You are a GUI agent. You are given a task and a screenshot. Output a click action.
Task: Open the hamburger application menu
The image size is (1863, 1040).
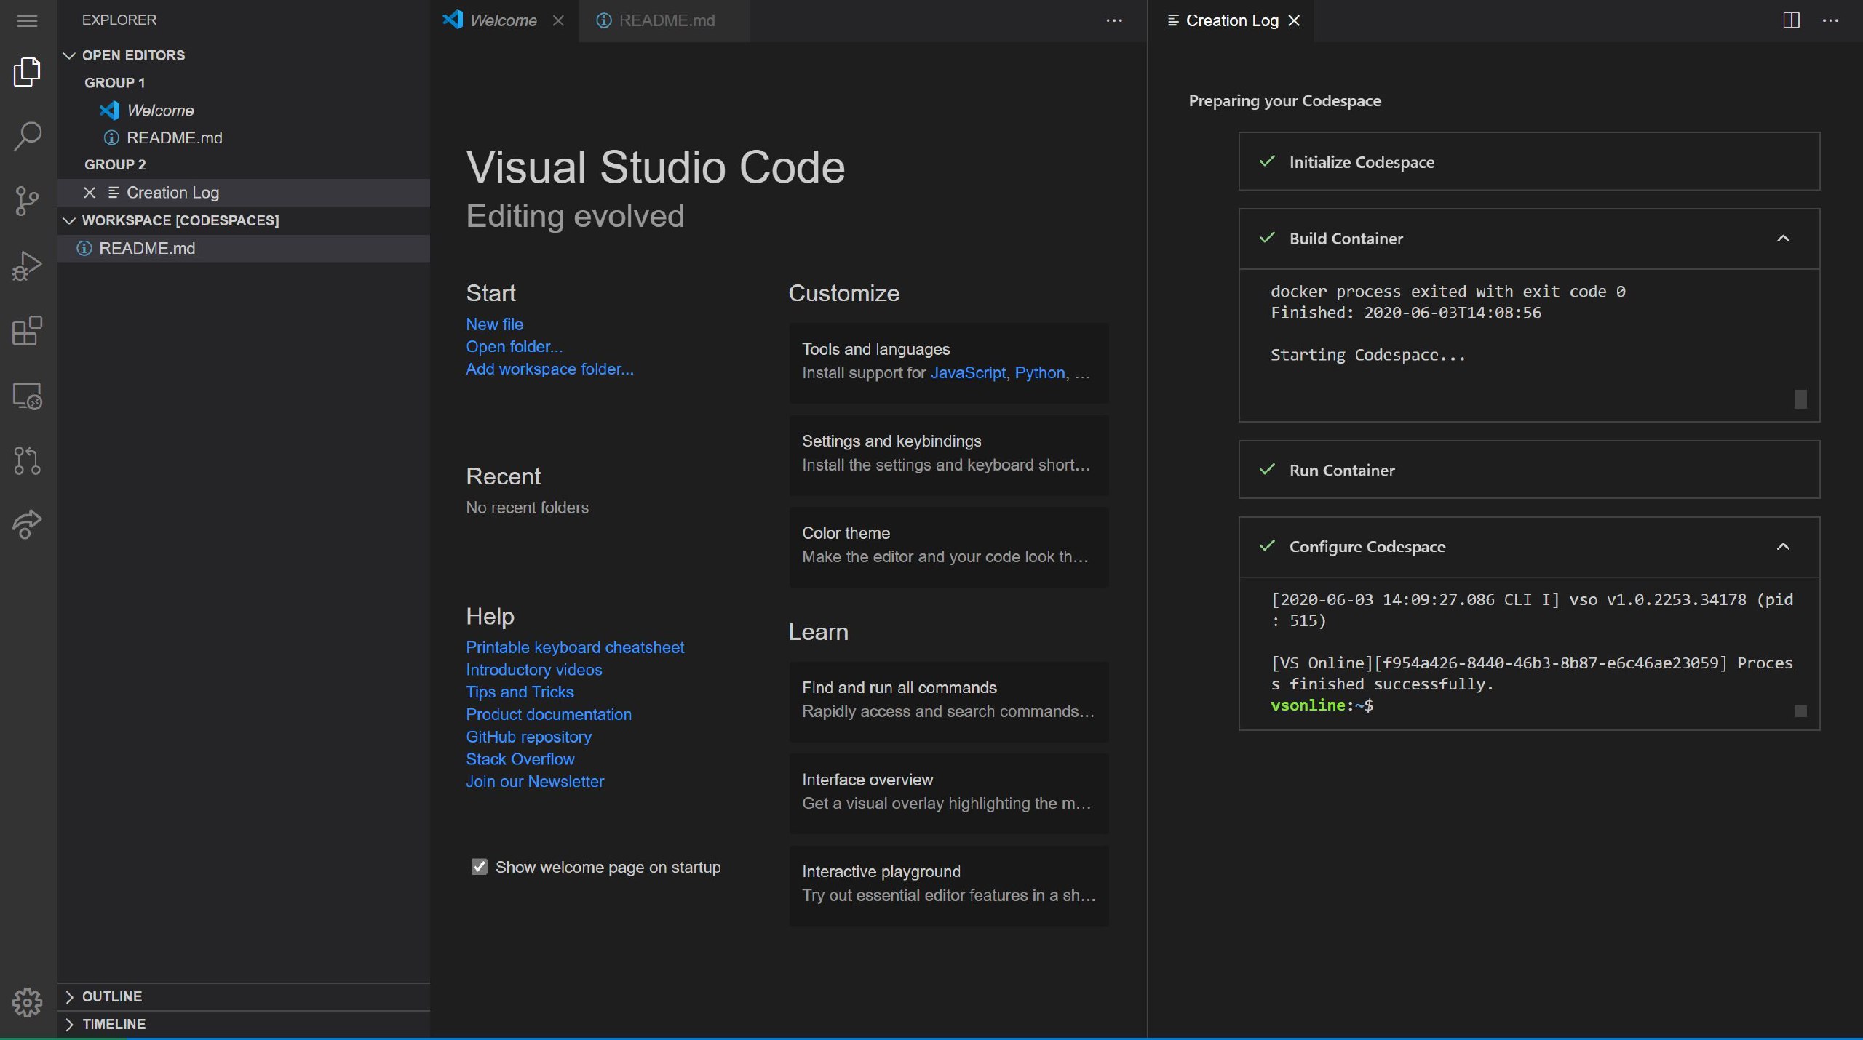pos(27,20)
